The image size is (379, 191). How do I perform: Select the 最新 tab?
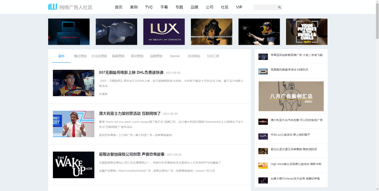pos(61,56)
